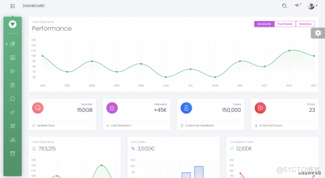Click the pulse icon beside Last Research

(x=108, y=126)
